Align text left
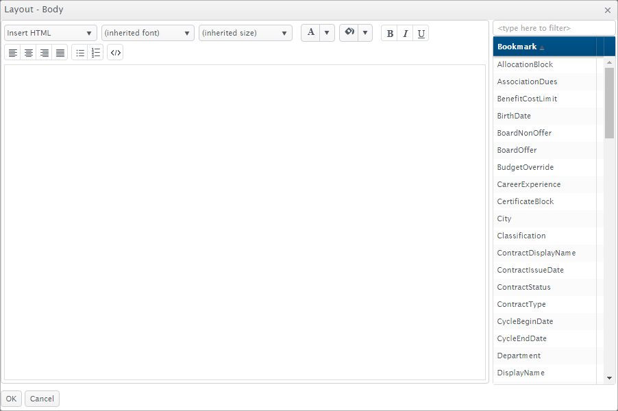The image size is (618, 411). click(x=12, y=53)
